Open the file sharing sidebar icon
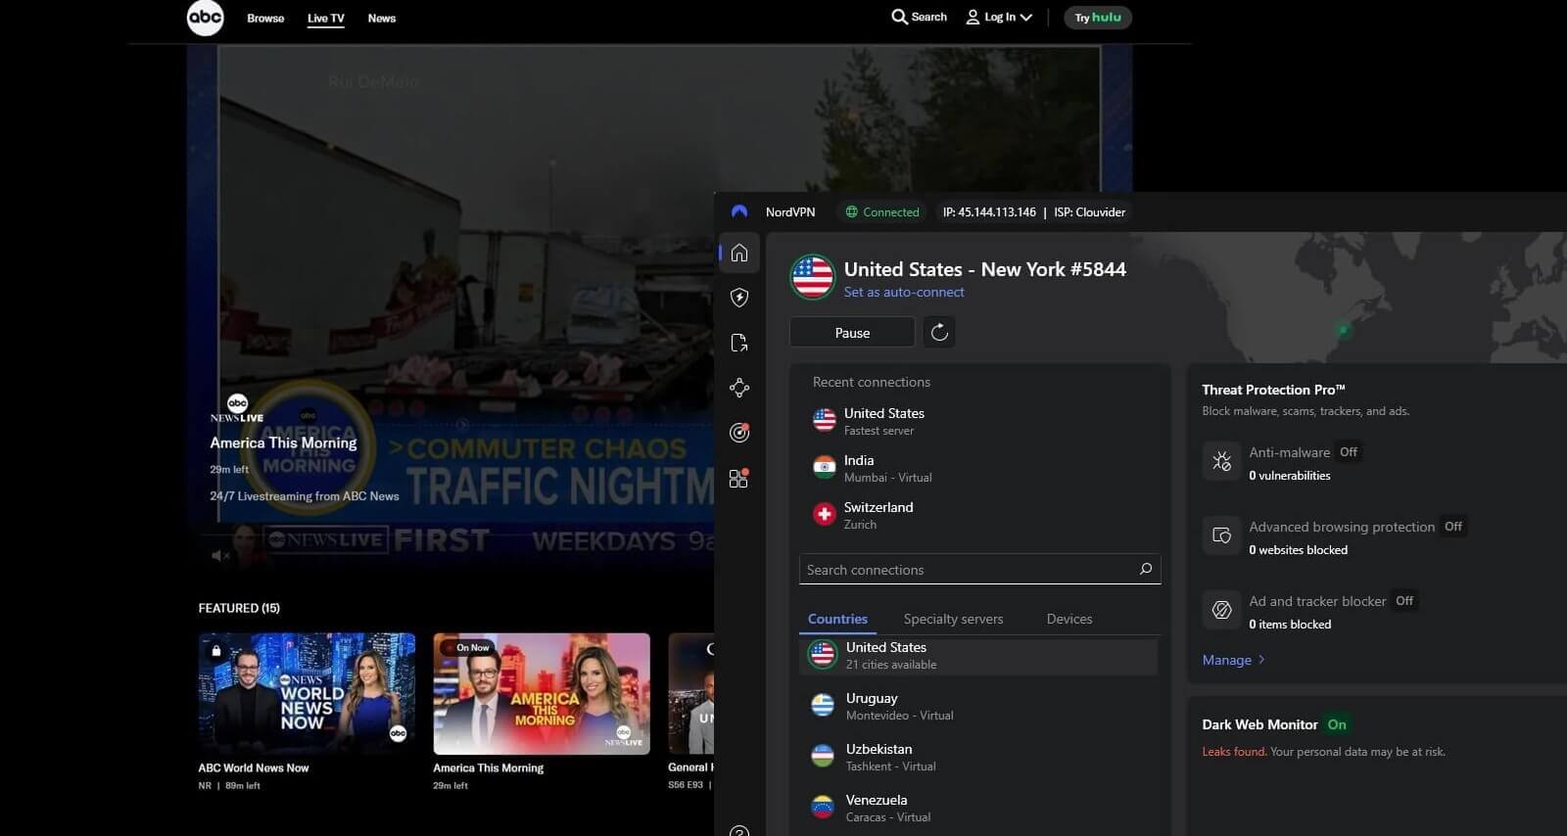The width and height of the screenshot is (1567, 836). point(739,343)
